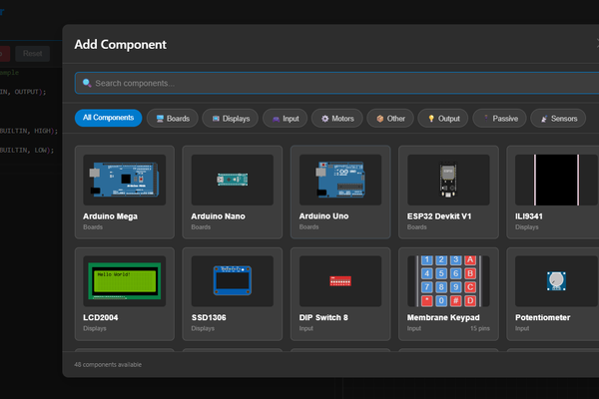Click the LCD2004 name label

tap(101, 317)
